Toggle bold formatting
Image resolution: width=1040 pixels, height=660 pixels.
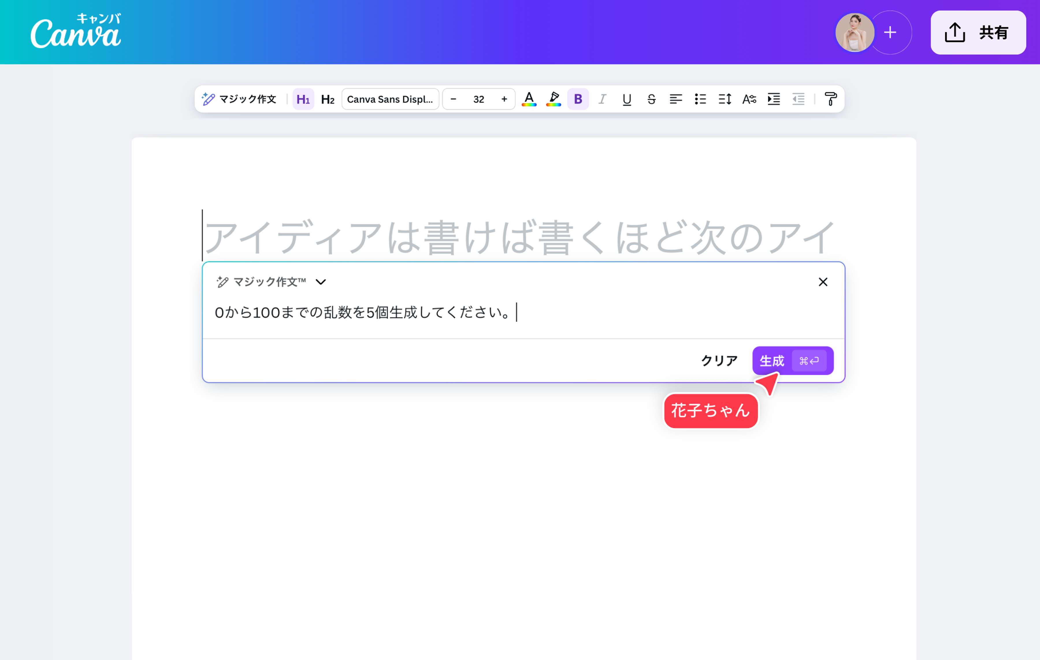click(578, 99)
